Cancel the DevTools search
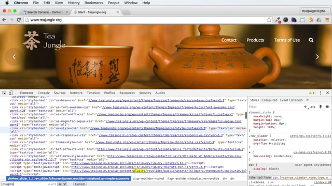This screenshot has width=332, height=186. tap(80, 184)
